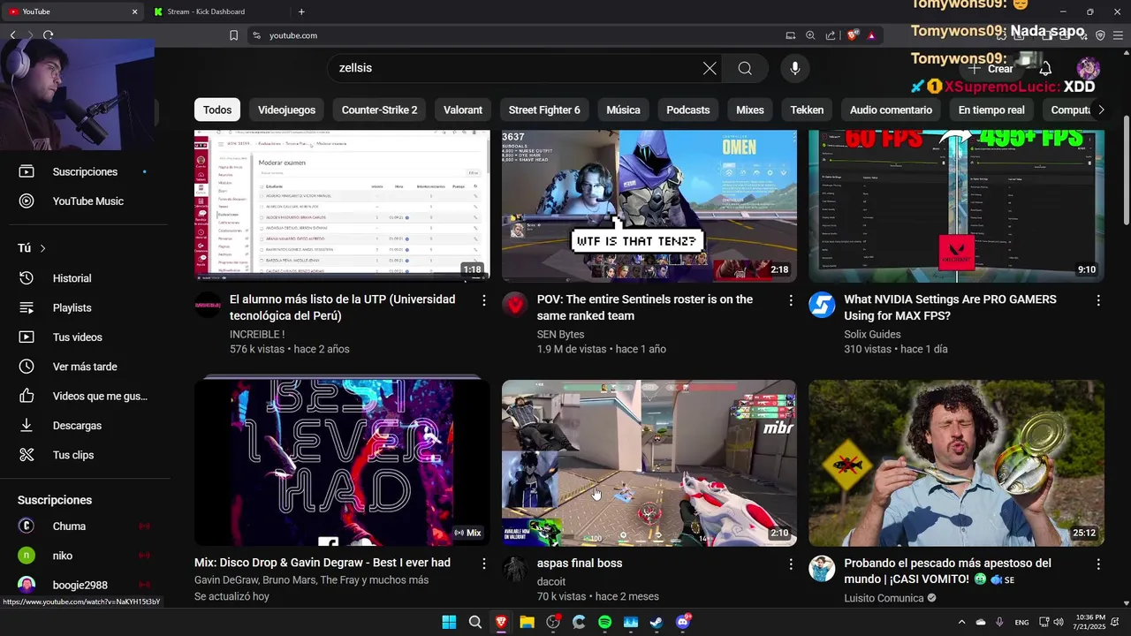Open the Windows Start menu

tap(449, 622)
